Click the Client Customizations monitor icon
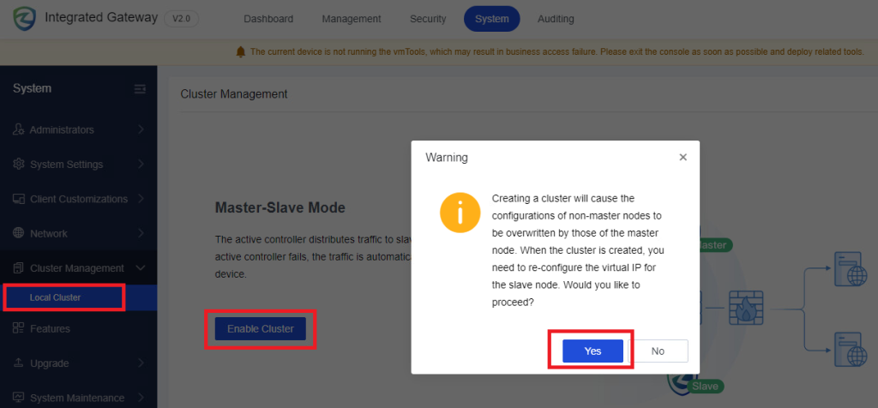 (x=19, y=199)
